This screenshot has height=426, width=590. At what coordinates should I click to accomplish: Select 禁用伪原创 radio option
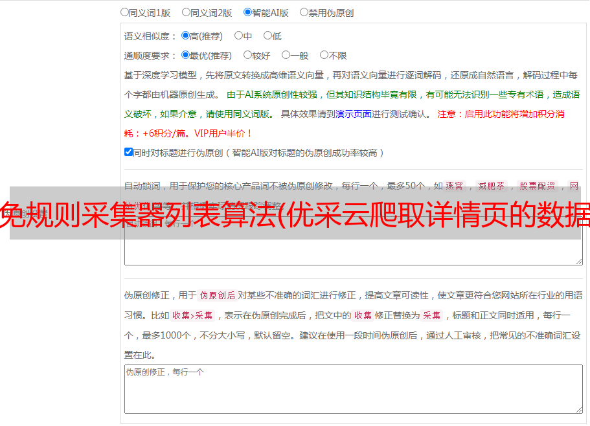[304, 12]
